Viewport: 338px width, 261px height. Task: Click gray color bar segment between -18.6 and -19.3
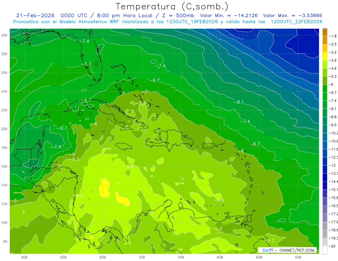point(325,234)
